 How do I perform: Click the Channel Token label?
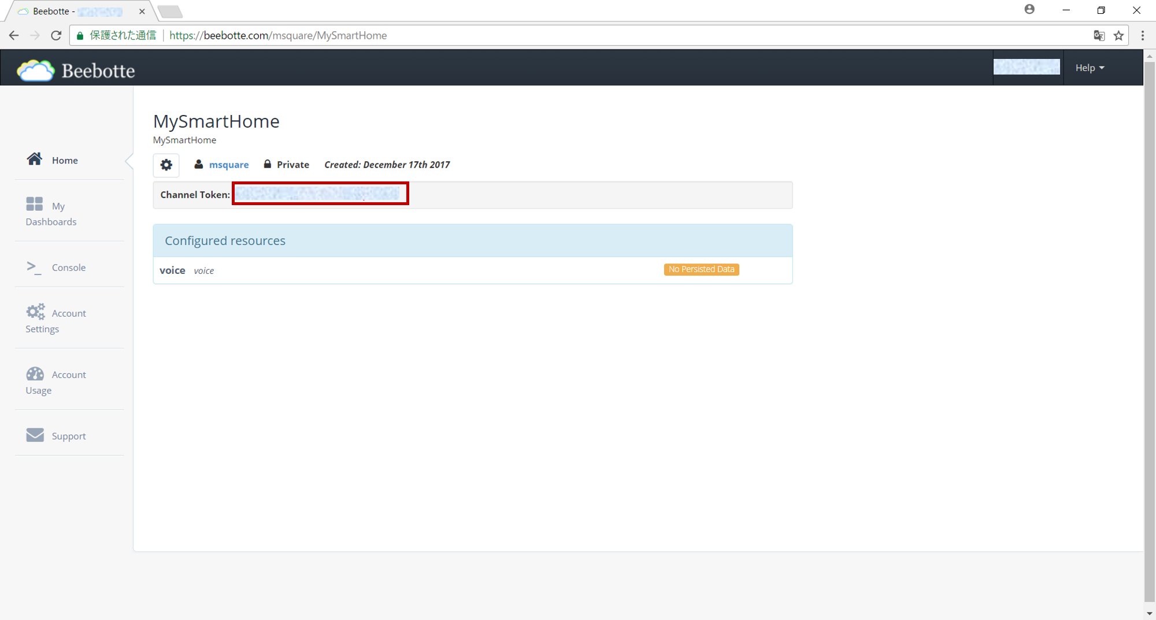tap(195, 195)
